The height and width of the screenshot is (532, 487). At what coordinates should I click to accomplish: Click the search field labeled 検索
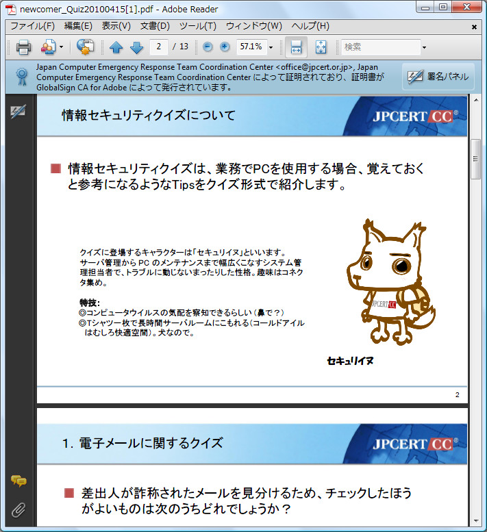381,47
